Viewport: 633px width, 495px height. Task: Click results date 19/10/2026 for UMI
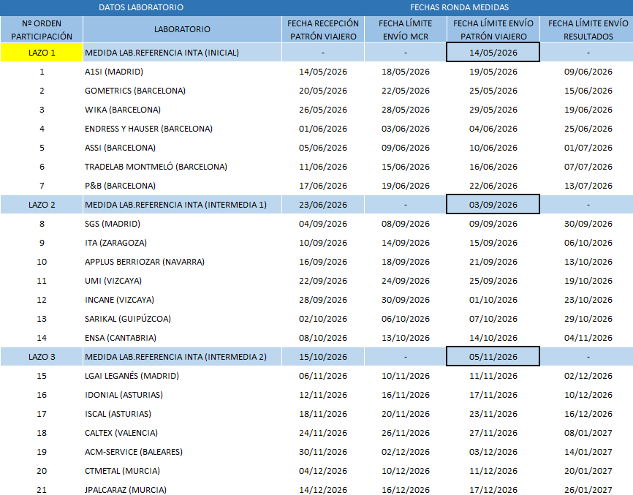pos(588,281)
